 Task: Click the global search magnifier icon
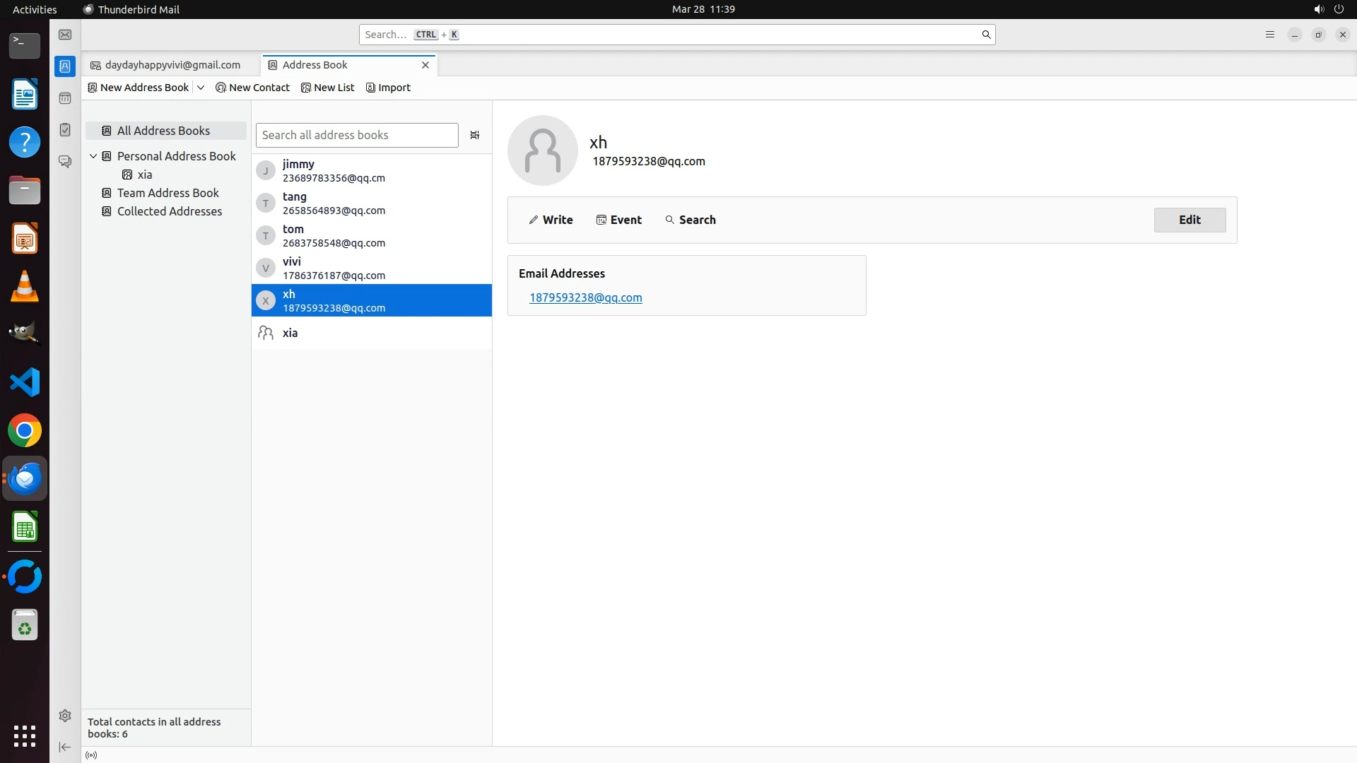[986, 35]
